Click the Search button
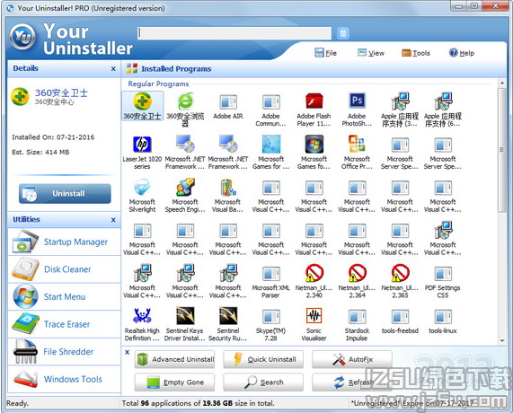Screen dimensions: 513x413 click(263, 382)
